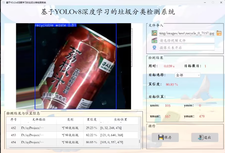Click the image path field recycle_0_7157.jpg
This screenshot has height=153, width=225.
tap(187, 33)
